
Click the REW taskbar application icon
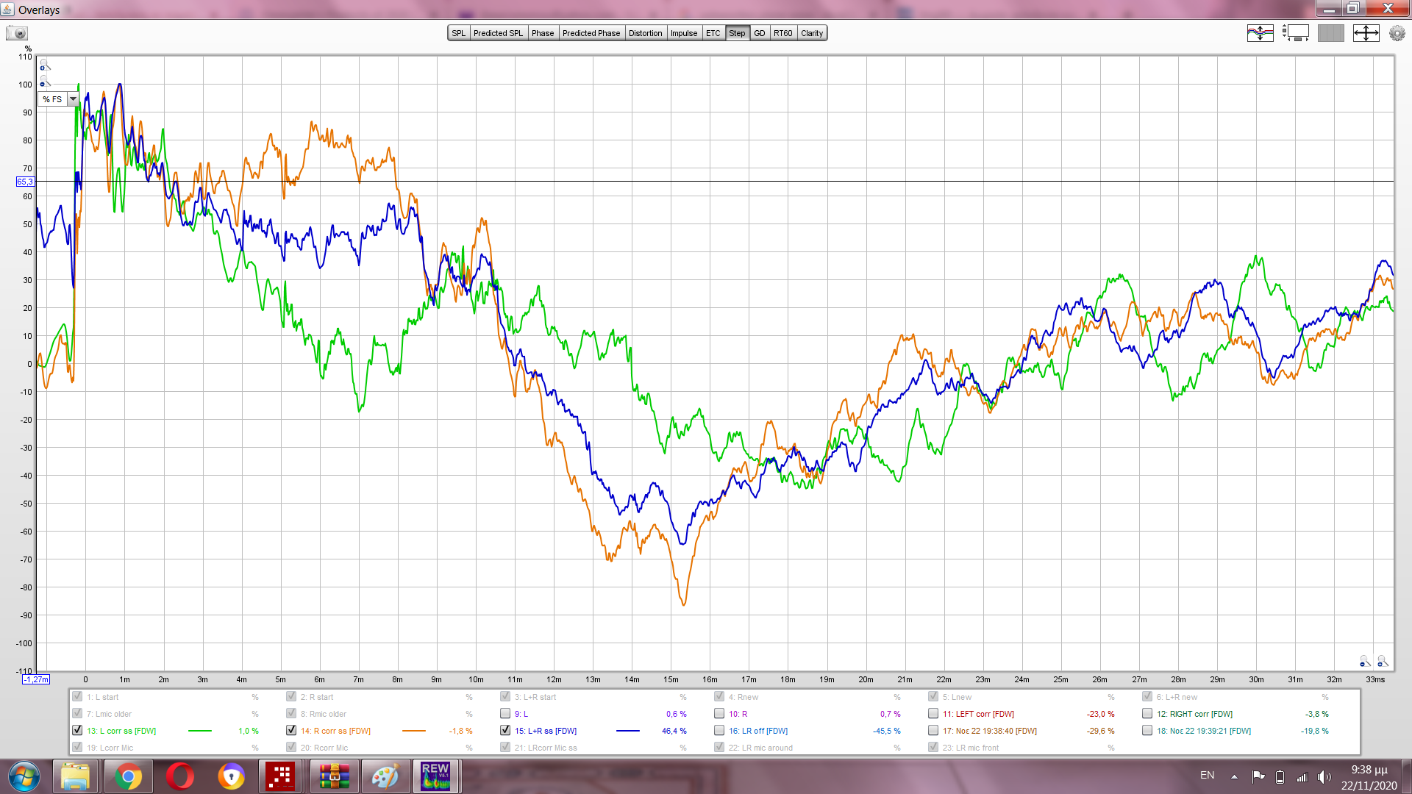(x=435, y=776)
